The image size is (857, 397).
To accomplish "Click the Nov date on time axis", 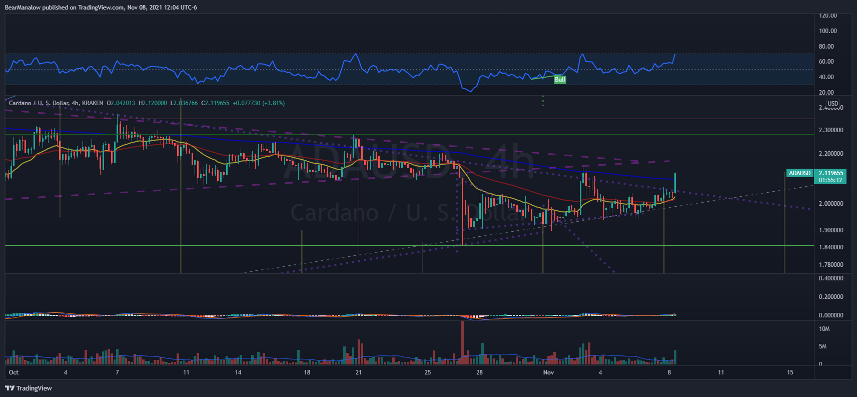I will pyautogui.click(x=548, y=372).
